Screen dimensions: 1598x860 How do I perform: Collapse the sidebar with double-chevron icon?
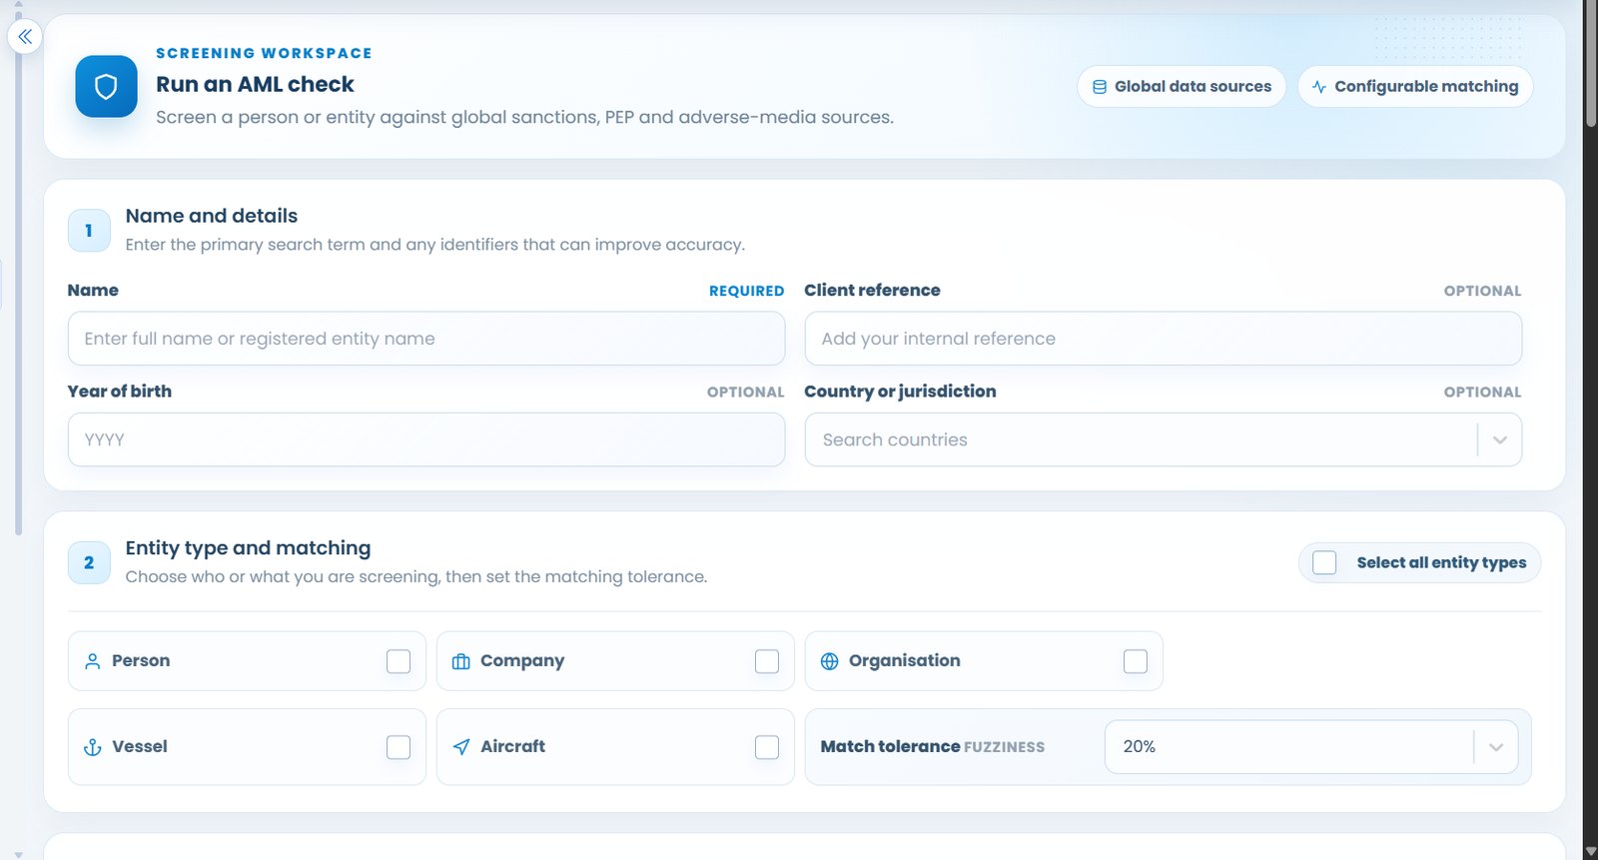coord(25,37)
